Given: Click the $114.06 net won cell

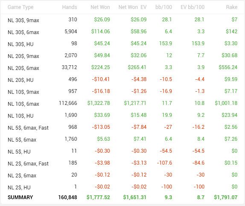Looking at the screenshot, I should click(101, 32).
